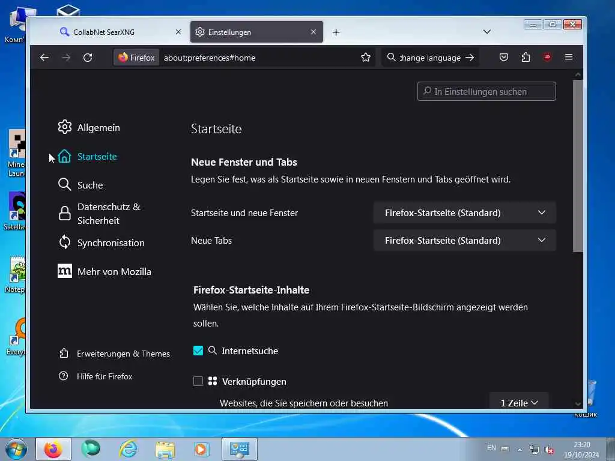Click the settings page vertical scrollbar thumb
Screen dimensions: 615x461
pyautogui.click(x=578, y=166)
